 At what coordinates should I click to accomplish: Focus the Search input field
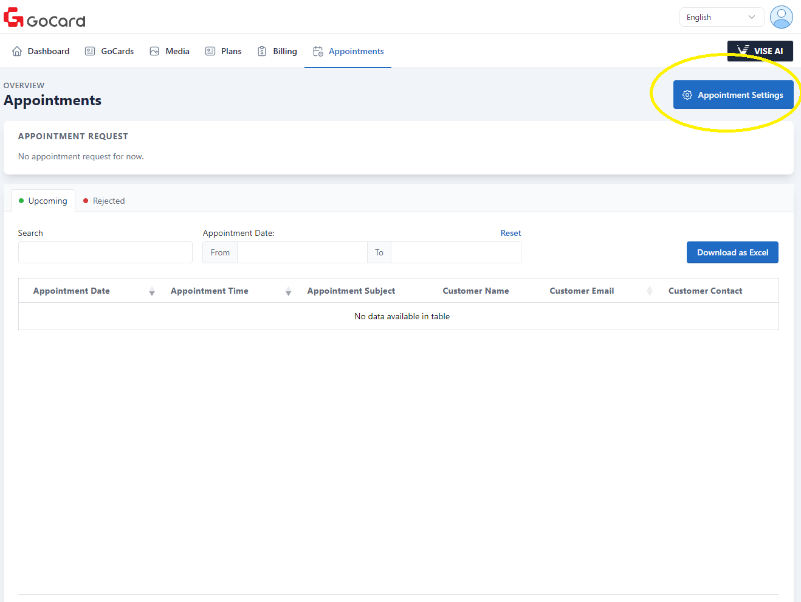pos(105,252)
